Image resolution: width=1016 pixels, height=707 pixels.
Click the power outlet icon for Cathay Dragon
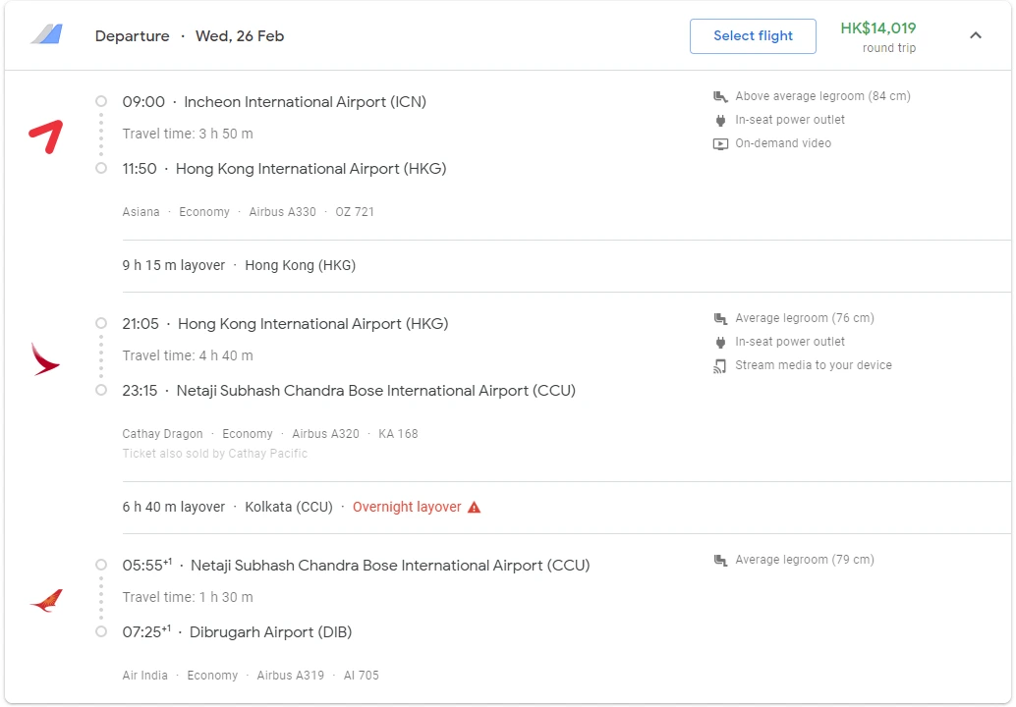pos(720,342)
